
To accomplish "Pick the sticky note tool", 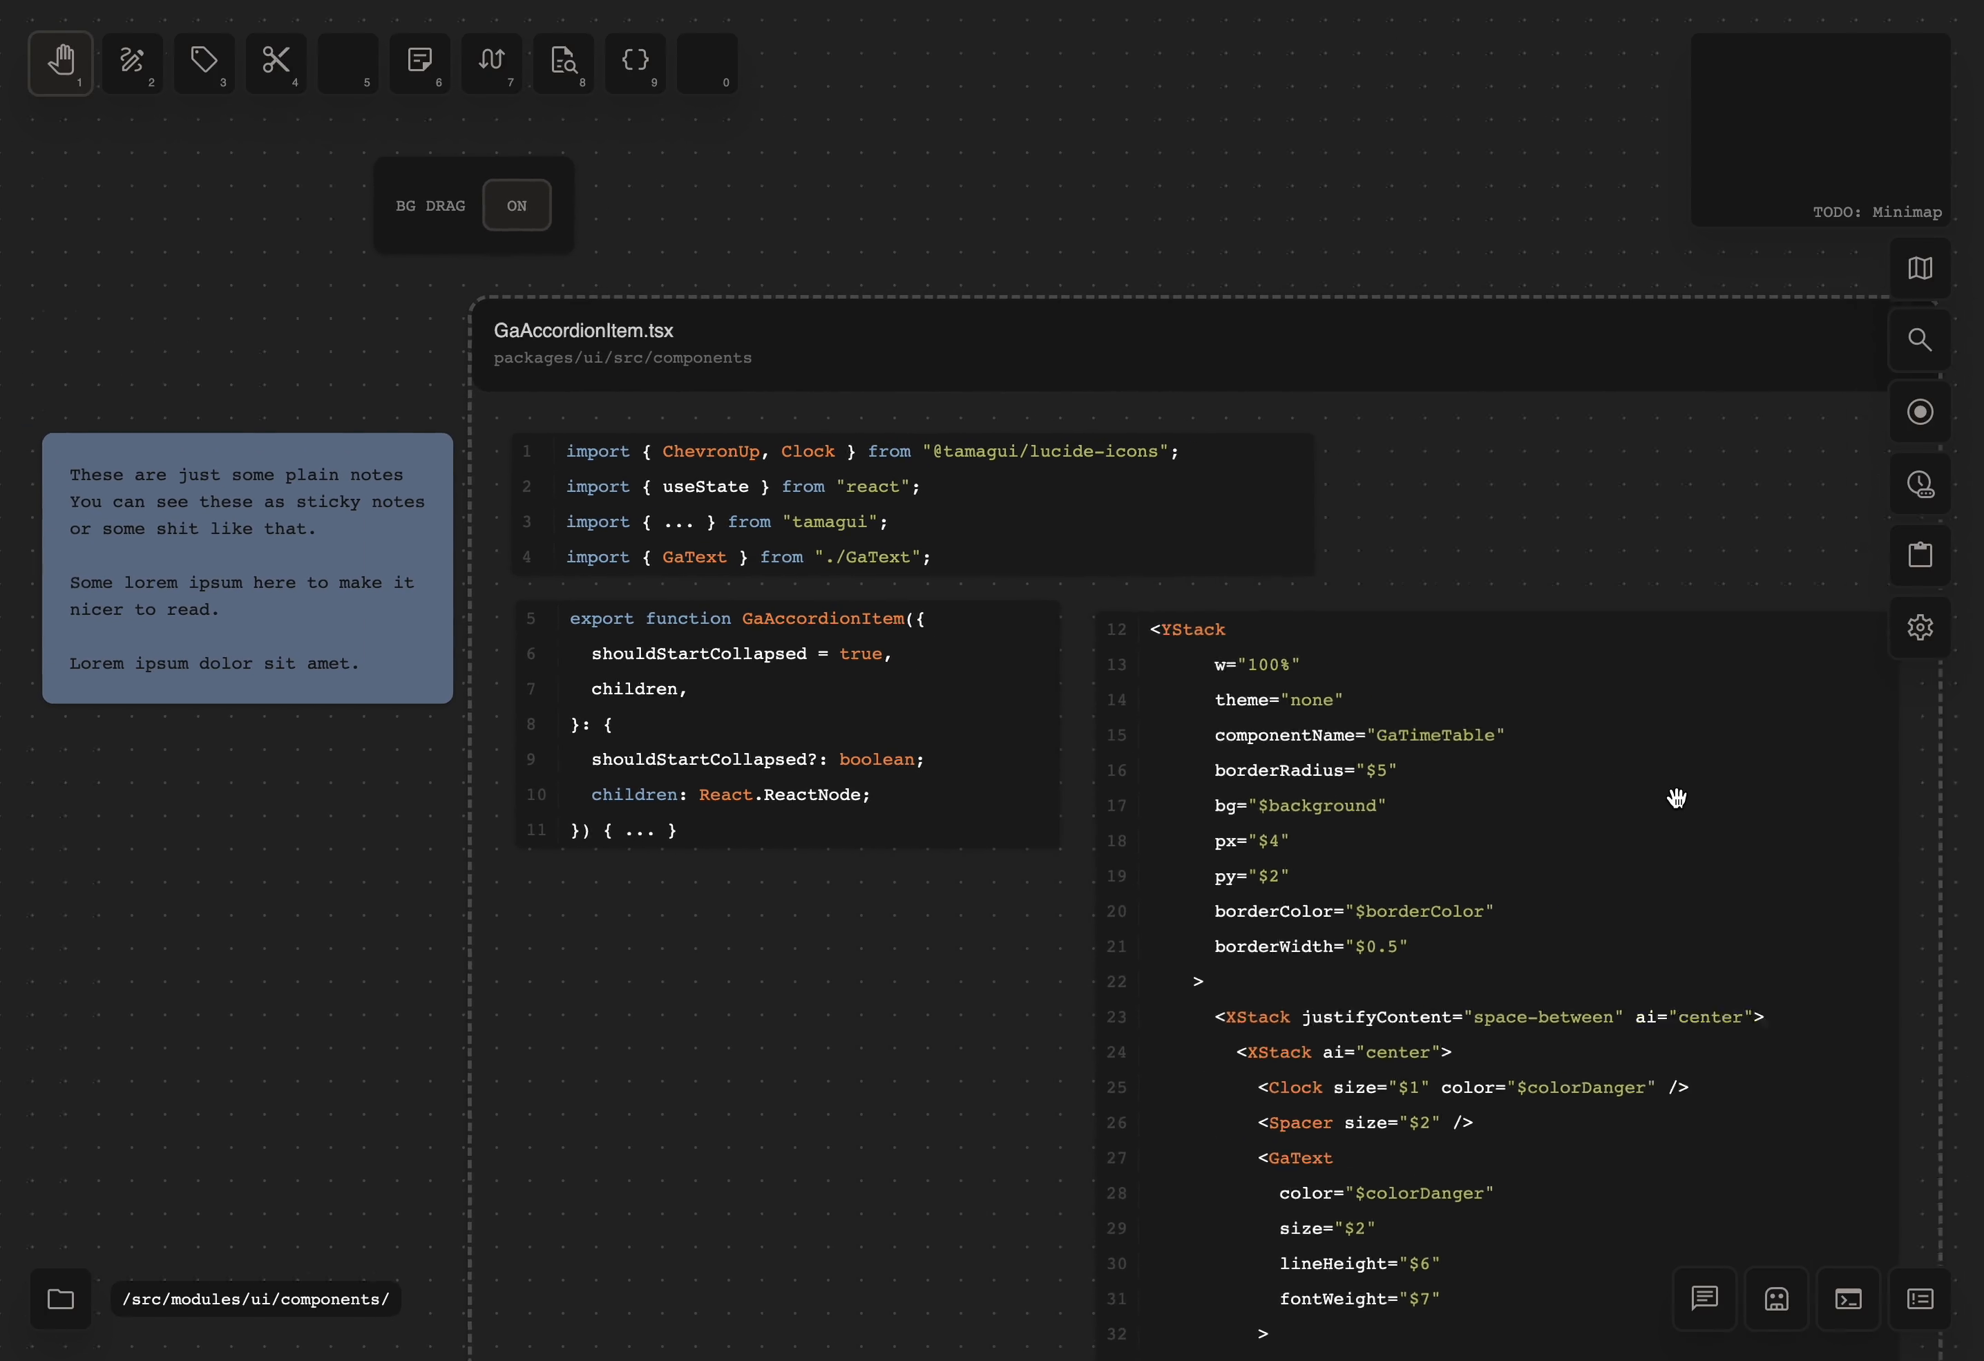I will [419, 62].
